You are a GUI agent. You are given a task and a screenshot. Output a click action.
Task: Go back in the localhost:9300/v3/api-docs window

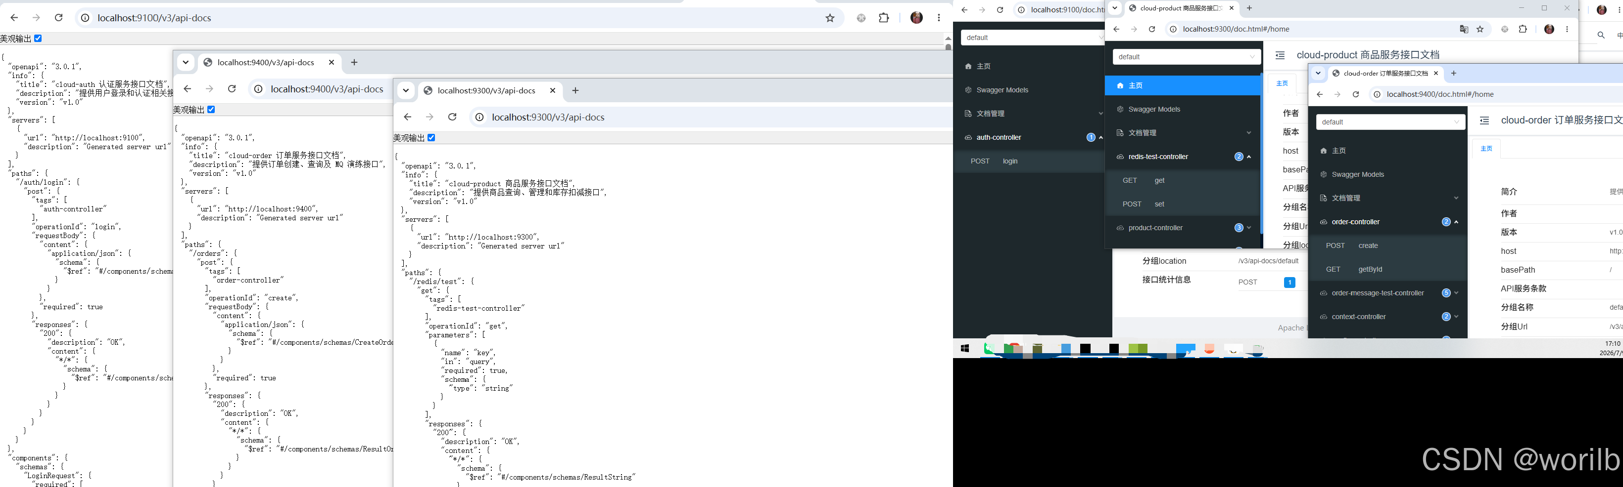pyautogui.click(x=408, y=117)
